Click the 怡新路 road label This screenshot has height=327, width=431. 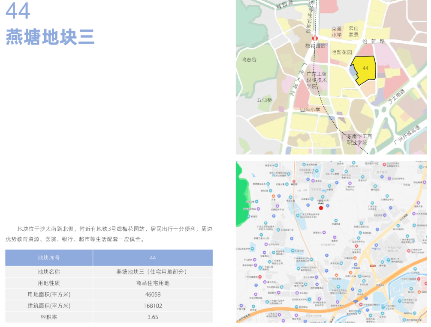[x=373, y=42]
